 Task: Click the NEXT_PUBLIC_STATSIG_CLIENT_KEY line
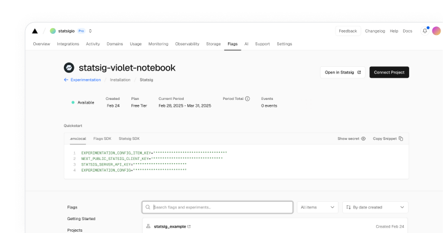[152, 159]
